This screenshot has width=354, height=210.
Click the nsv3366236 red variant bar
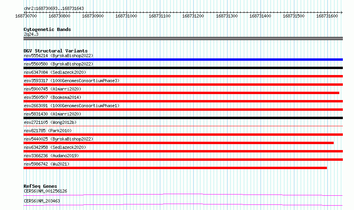(183, 160)
